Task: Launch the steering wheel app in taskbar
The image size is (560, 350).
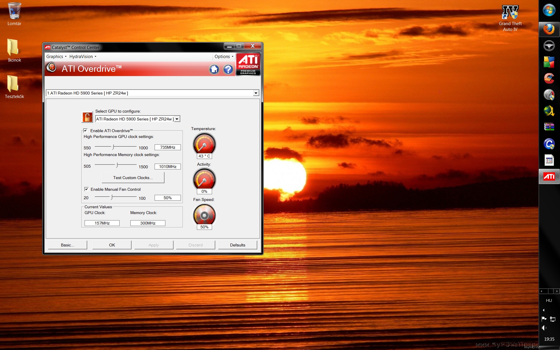Action: pyautogui.click(x=549, y=46)
